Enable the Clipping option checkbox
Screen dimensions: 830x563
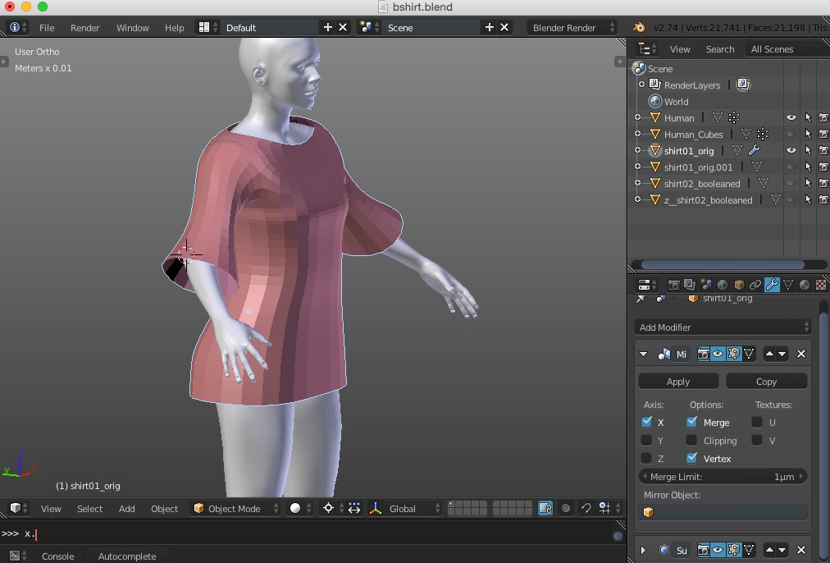(x=692, y=441)
